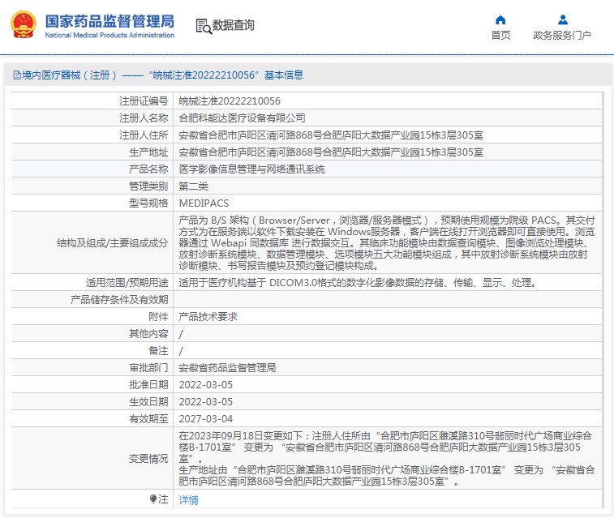614x518 pixels.
Task: Click the 审批部门 label
Action: [148, 368]
